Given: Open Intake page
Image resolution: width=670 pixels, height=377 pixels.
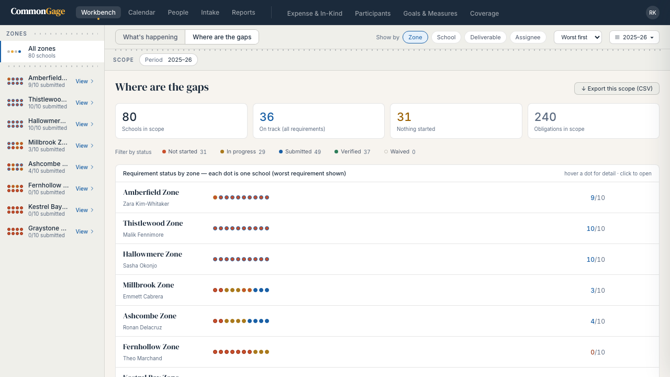Looking at the screenshot, I should coord(210,13).
